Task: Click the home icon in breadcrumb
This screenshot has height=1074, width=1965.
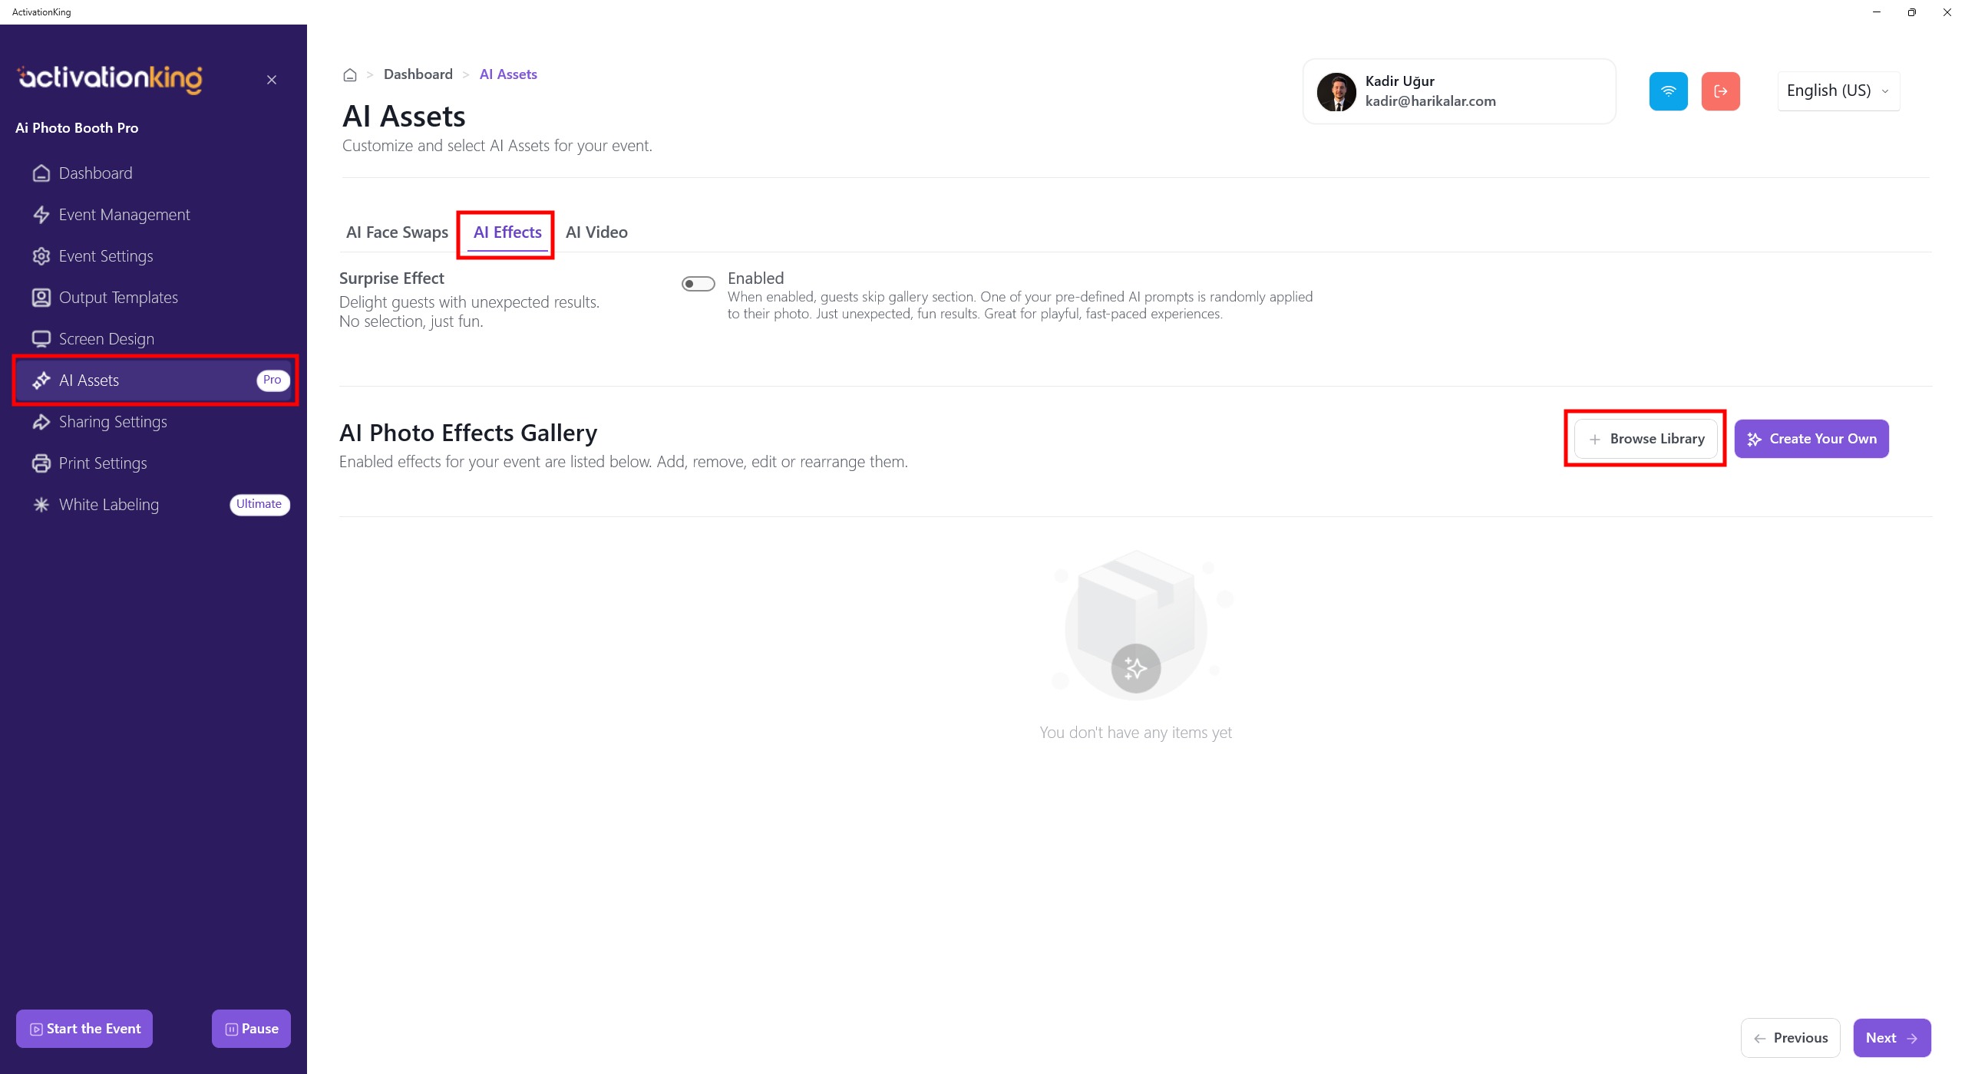Action: (x=350, y=75)
